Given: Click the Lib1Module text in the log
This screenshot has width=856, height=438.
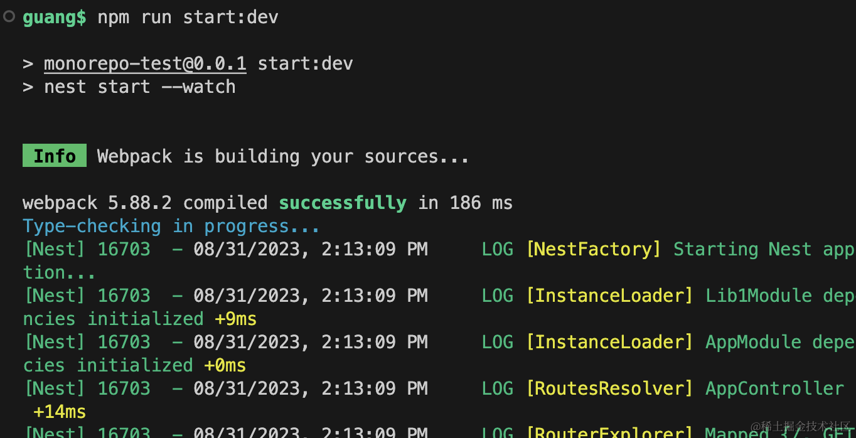Looking at the screenshot, I should point(759,296).
